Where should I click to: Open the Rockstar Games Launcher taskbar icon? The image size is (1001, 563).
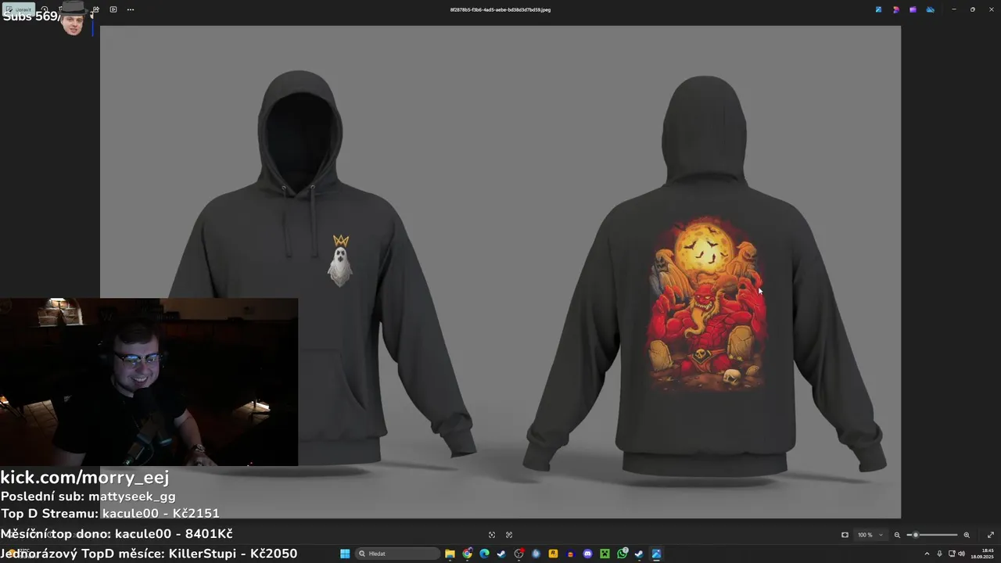553,554
